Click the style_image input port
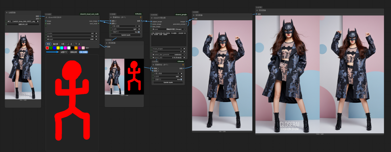 tap(151, 26)
